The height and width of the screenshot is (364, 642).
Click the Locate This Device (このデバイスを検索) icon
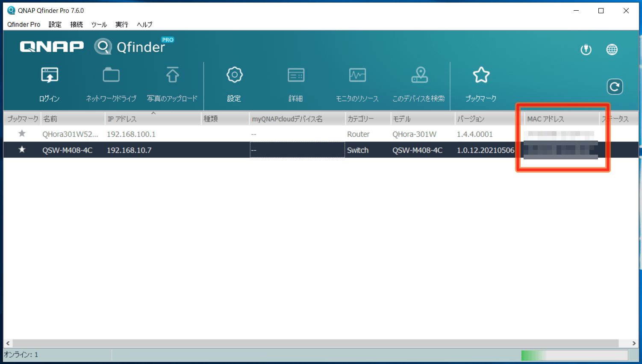419,75
